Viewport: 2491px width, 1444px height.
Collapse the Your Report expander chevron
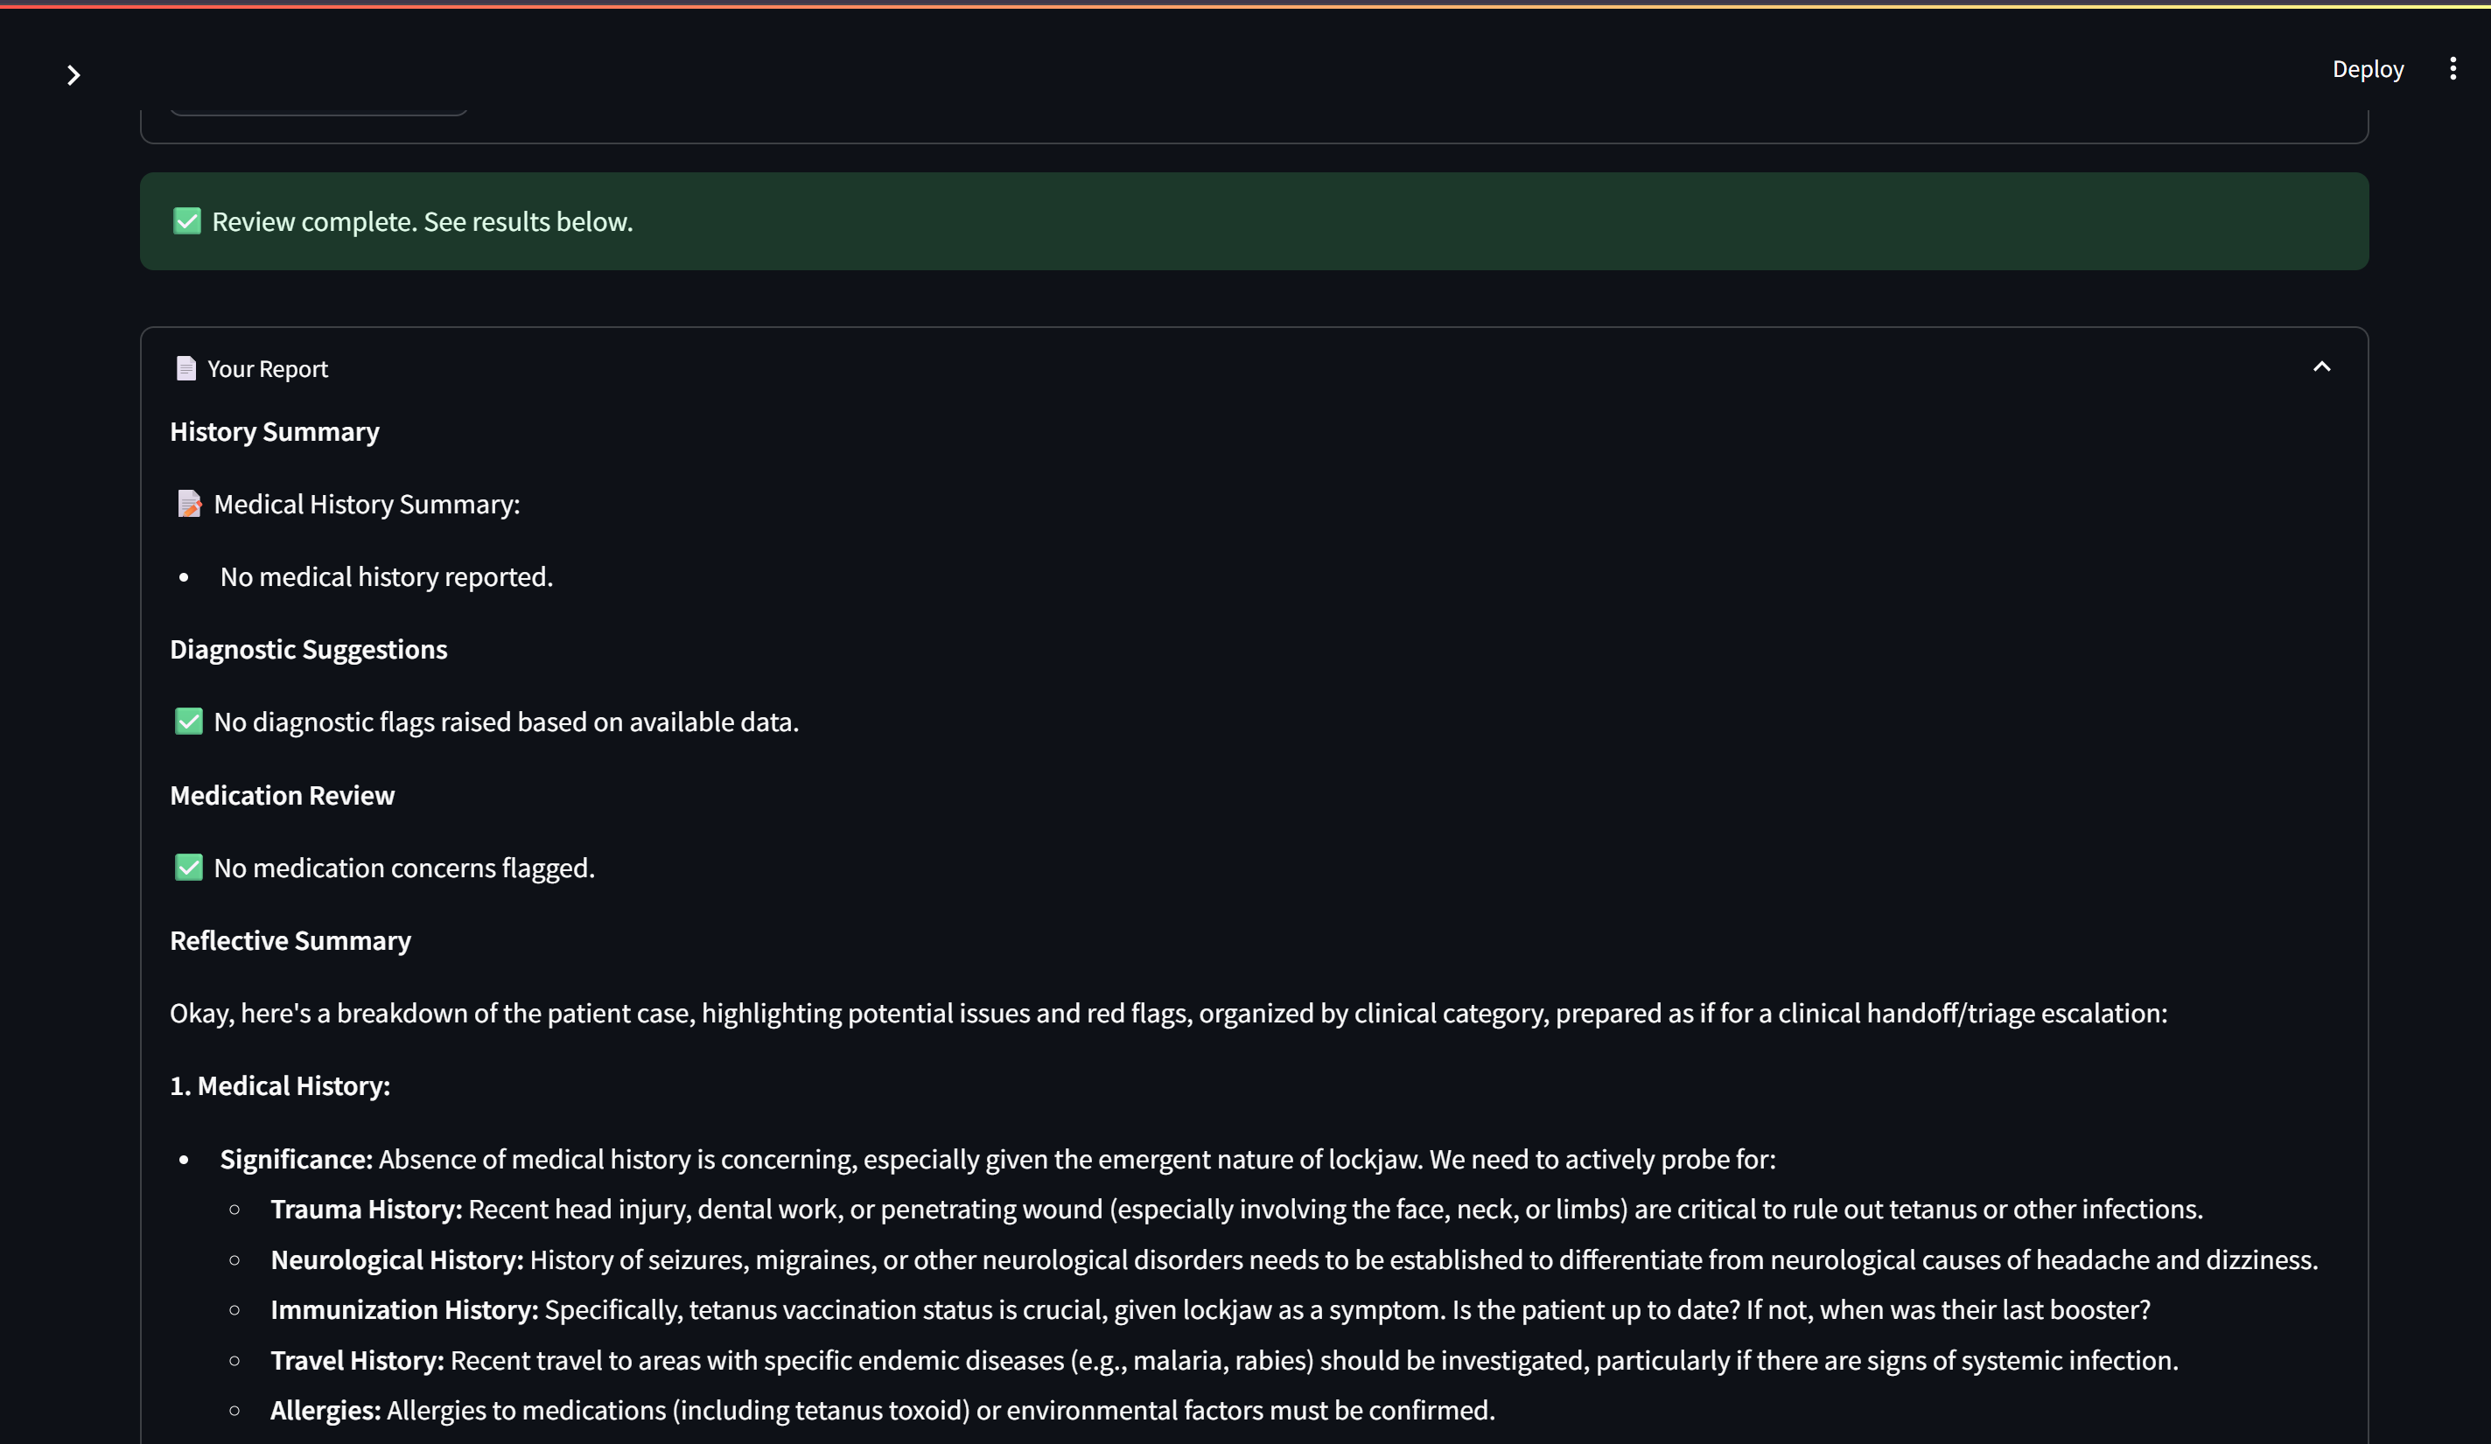(x=2322, y=367)
